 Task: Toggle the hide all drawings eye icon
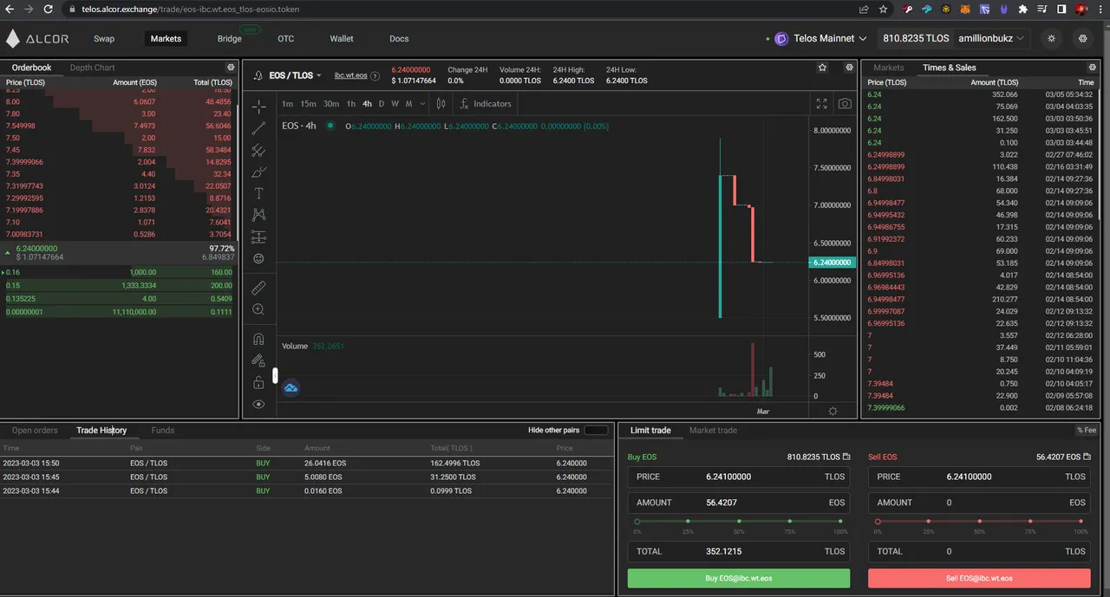258,404
